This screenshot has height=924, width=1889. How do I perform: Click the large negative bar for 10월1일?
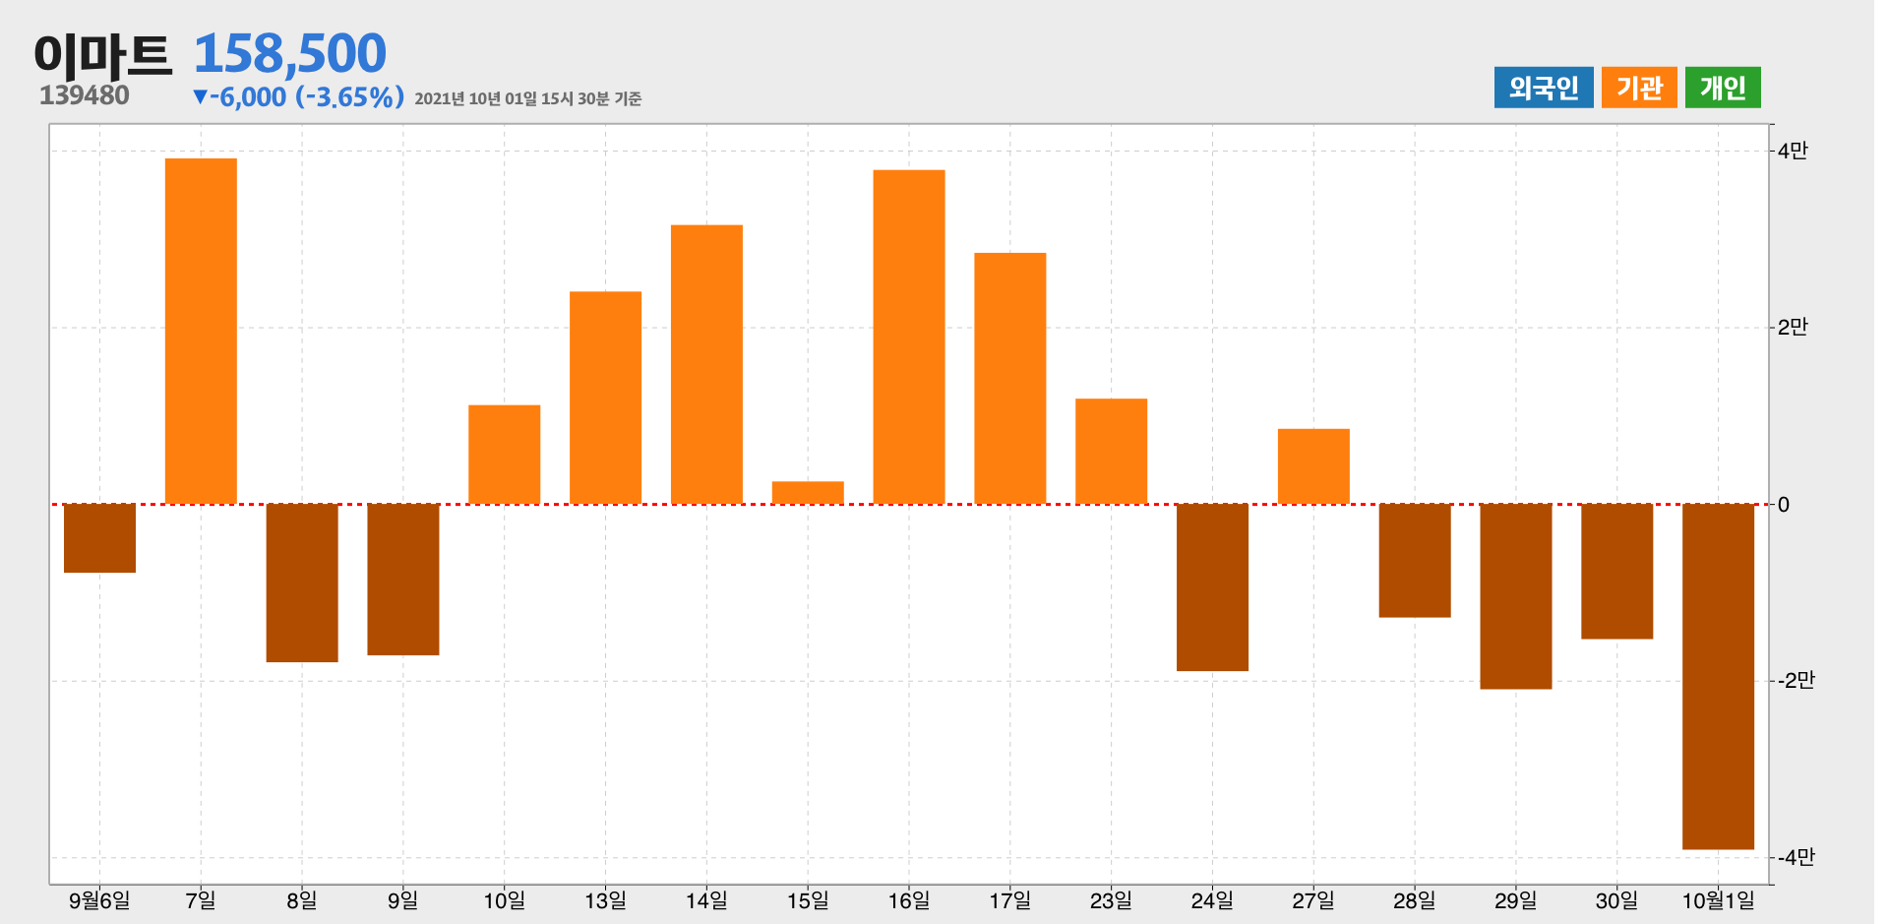(1719, 677)
